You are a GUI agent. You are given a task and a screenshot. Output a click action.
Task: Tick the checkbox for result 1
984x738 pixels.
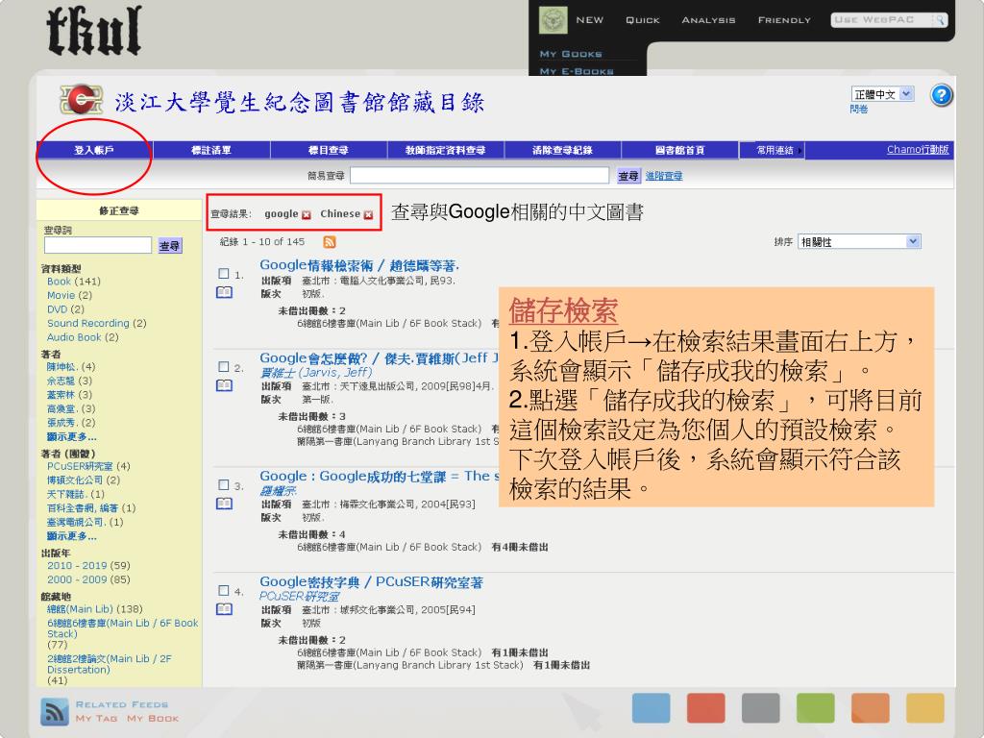pyautogui.click(x=223, y=273)
